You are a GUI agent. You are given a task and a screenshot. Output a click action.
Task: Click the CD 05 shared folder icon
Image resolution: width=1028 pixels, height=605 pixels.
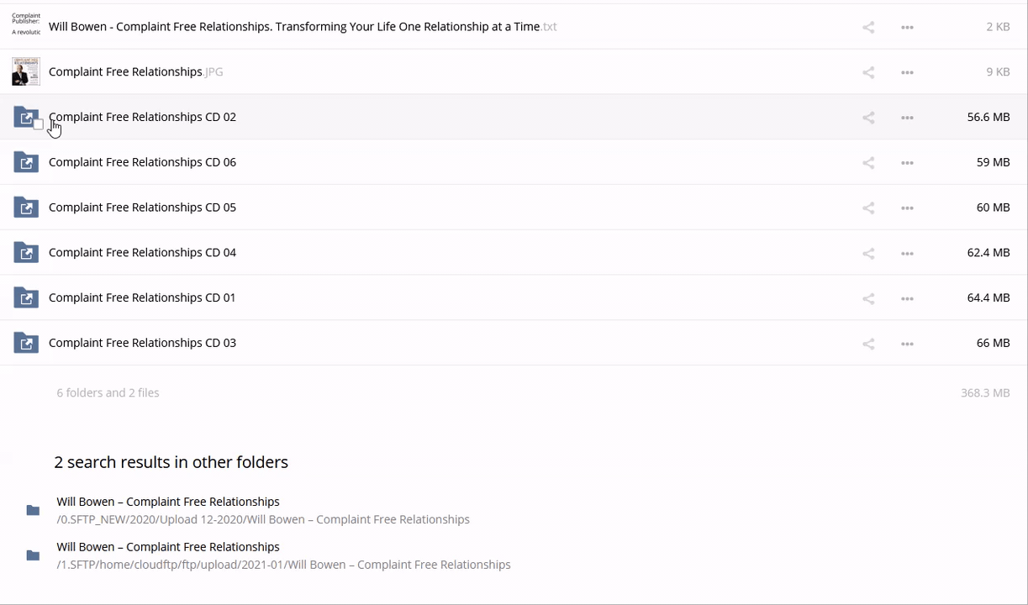coord(26,208)
